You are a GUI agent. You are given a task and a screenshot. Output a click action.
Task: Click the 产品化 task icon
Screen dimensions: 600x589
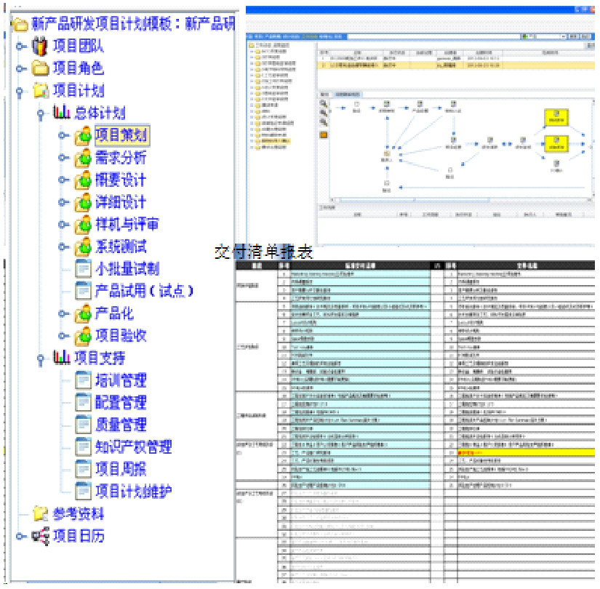tap(83, 313)
